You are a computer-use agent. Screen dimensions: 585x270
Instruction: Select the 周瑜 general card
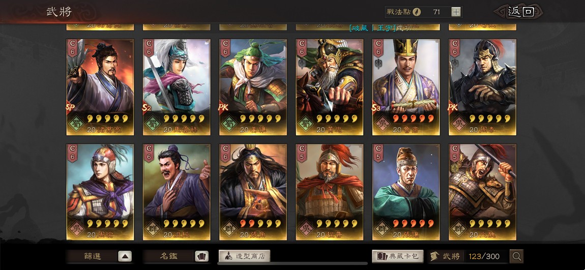tap(100, 192)
